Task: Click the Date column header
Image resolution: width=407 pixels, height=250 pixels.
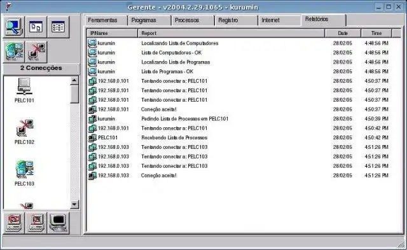Action: coord(343,33)
